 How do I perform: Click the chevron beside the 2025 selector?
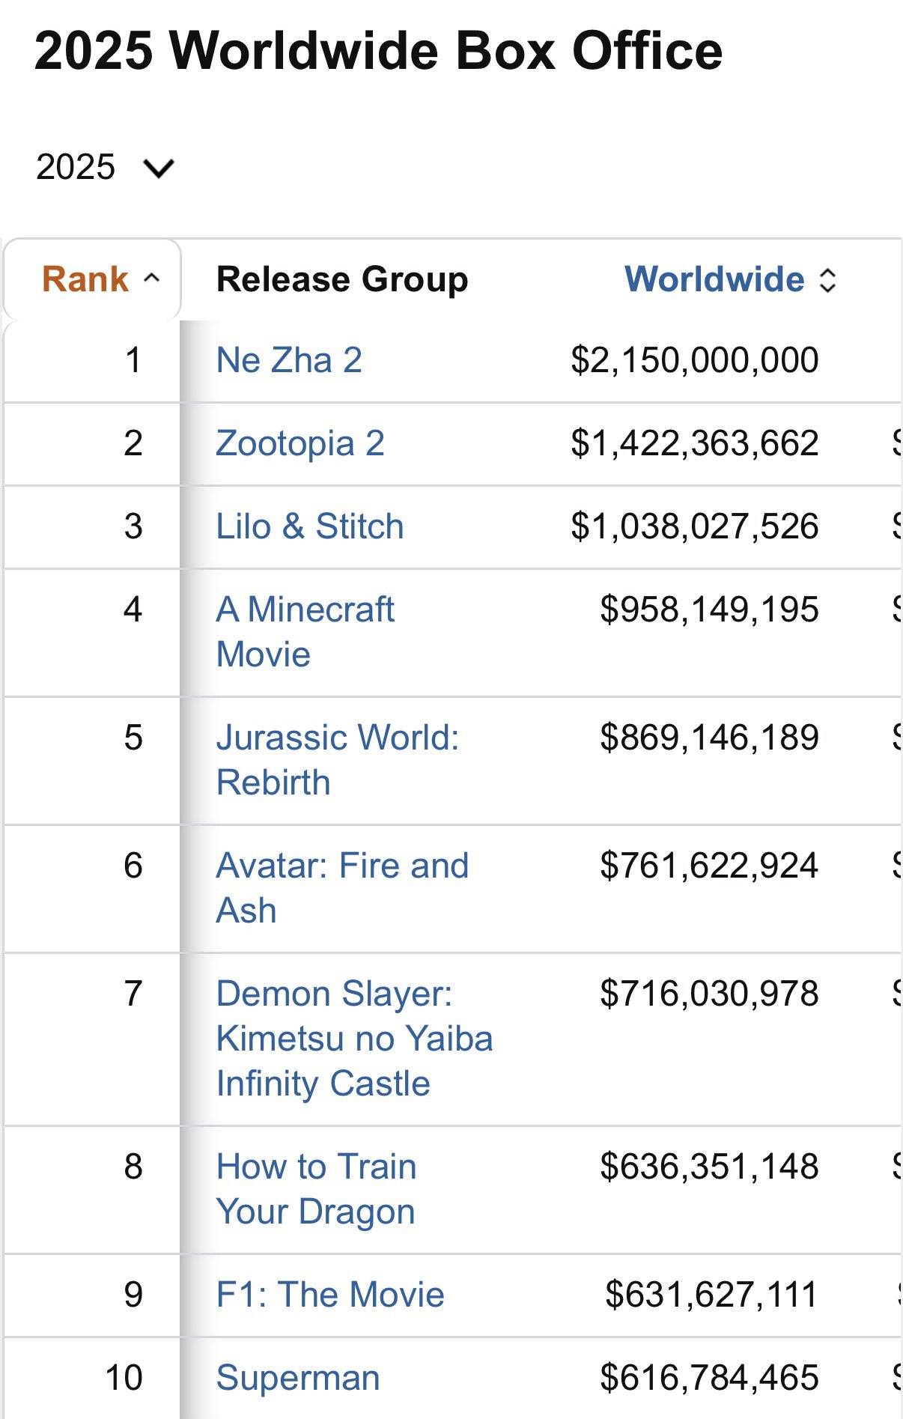159,168
